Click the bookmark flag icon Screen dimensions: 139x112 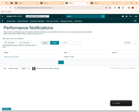click(3, 21)
